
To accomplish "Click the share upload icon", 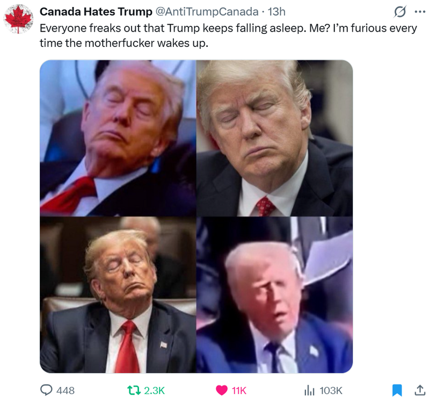I will pyautogui.click(x=420, y=390).
